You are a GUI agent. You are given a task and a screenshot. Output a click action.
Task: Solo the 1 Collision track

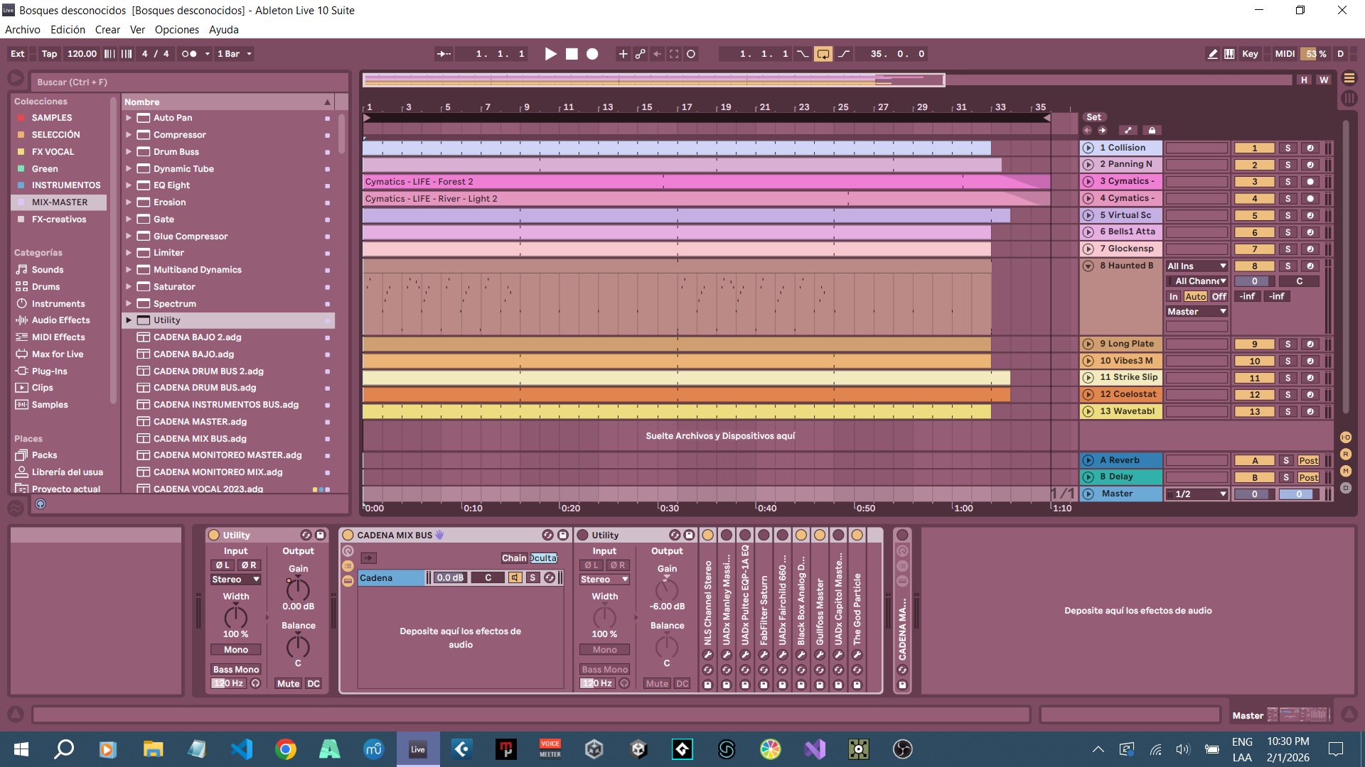(x=1288, y=148)
